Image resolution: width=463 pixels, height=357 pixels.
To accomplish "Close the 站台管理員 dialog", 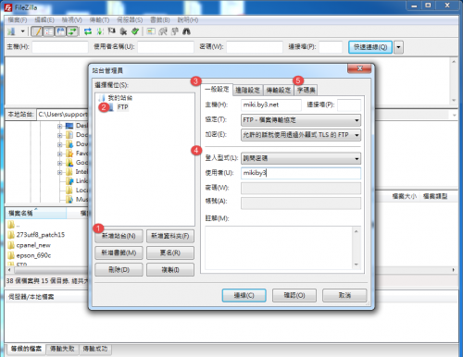I will (359, 68).
